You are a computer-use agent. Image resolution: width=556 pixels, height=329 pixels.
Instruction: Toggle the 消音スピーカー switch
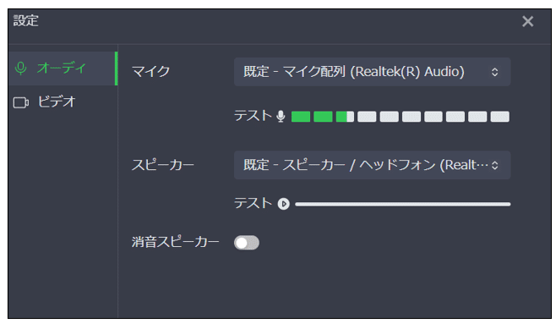(x=247, y=243)
